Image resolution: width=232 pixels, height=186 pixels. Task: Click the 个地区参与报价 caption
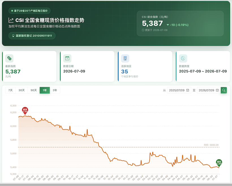pyautogui.click(x=130, y=76)
